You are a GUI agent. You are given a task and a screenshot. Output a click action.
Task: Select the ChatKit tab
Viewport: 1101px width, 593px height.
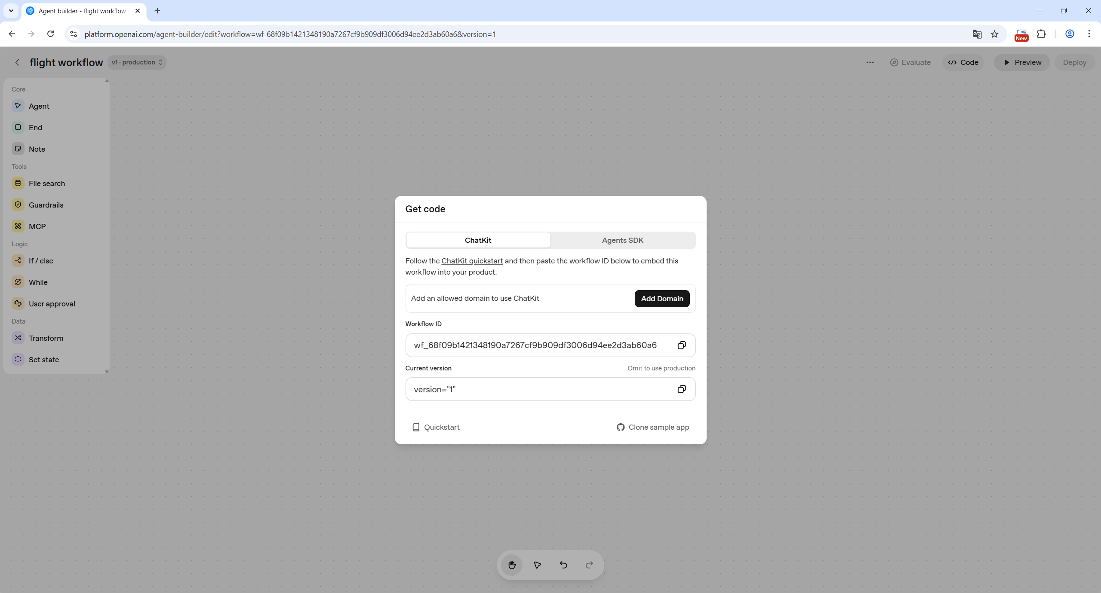[478, 240]
